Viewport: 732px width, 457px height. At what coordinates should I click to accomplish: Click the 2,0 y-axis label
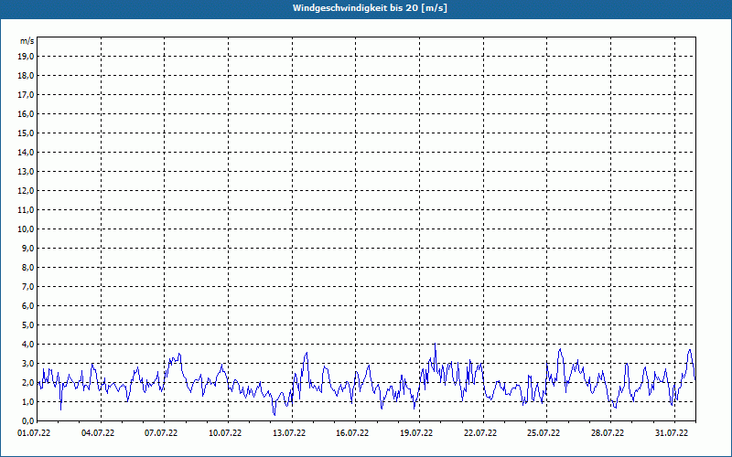[27, 383]
